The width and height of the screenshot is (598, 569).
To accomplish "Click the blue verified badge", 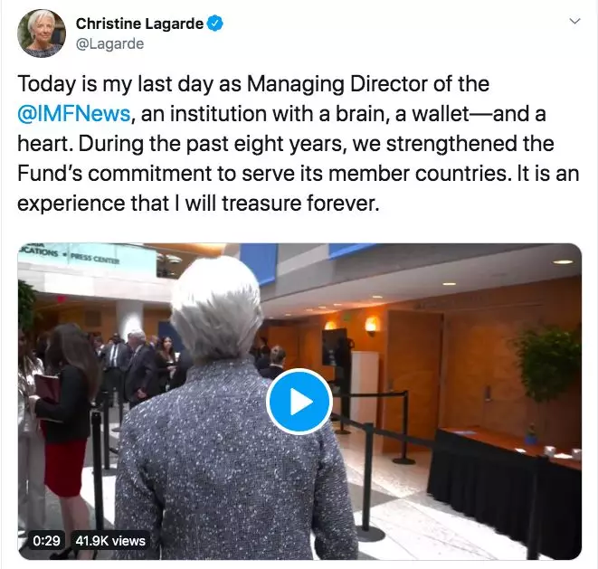I will point(215,24).
